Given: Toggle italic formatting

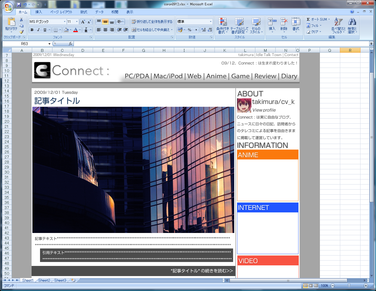Looking at the screenshot, I should tap(38, 30).
